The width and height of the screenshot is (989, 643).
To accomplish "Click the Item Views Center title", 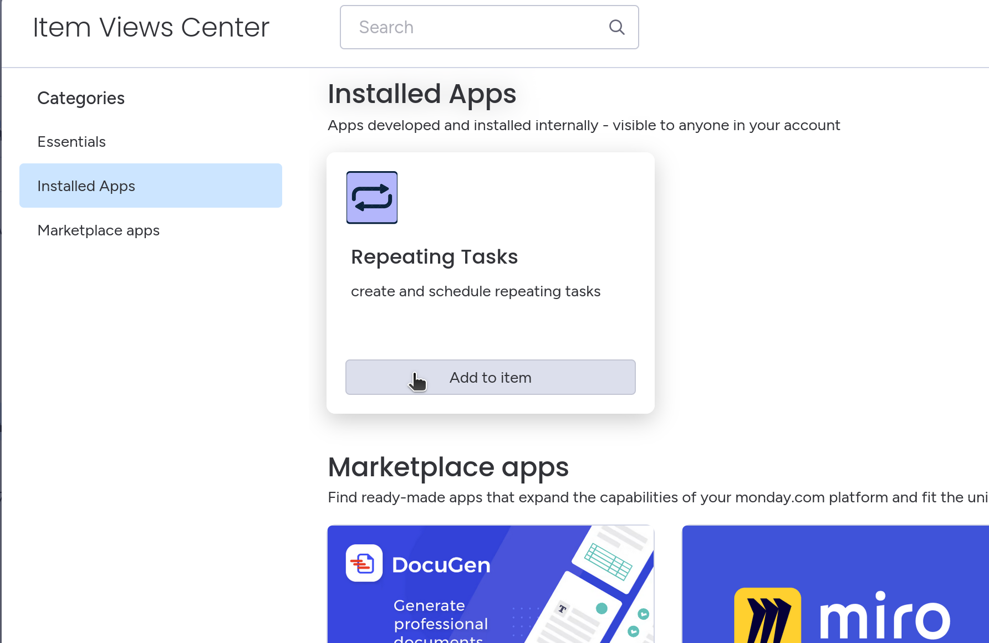I will [x=151, y=27].
